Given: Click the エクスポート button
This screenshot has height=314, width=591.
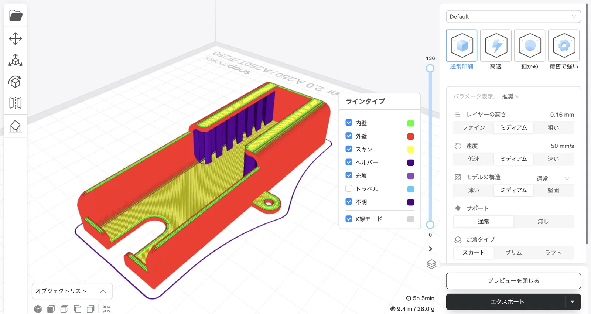Looking at the screenshot, I should tap(506, 302).
